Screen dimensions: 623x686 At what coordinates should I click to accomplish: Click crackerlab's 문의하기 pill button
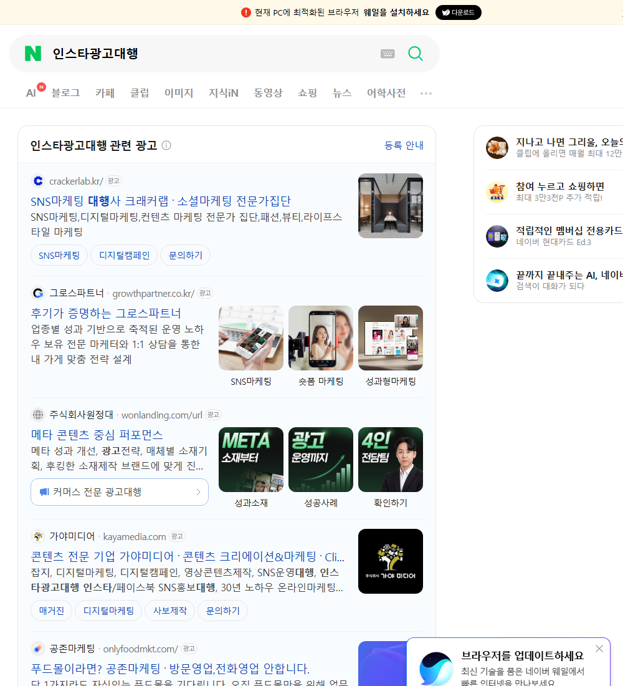tap(186, 256)
